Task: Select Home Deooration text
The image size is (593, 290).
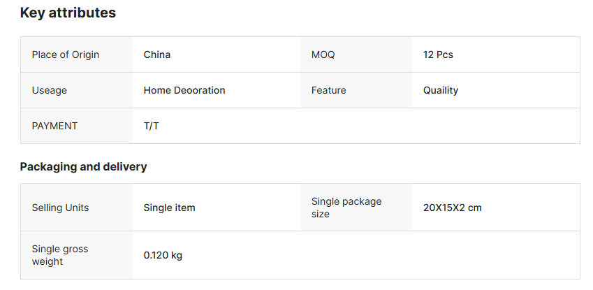Action: click(x=184, y=90)
